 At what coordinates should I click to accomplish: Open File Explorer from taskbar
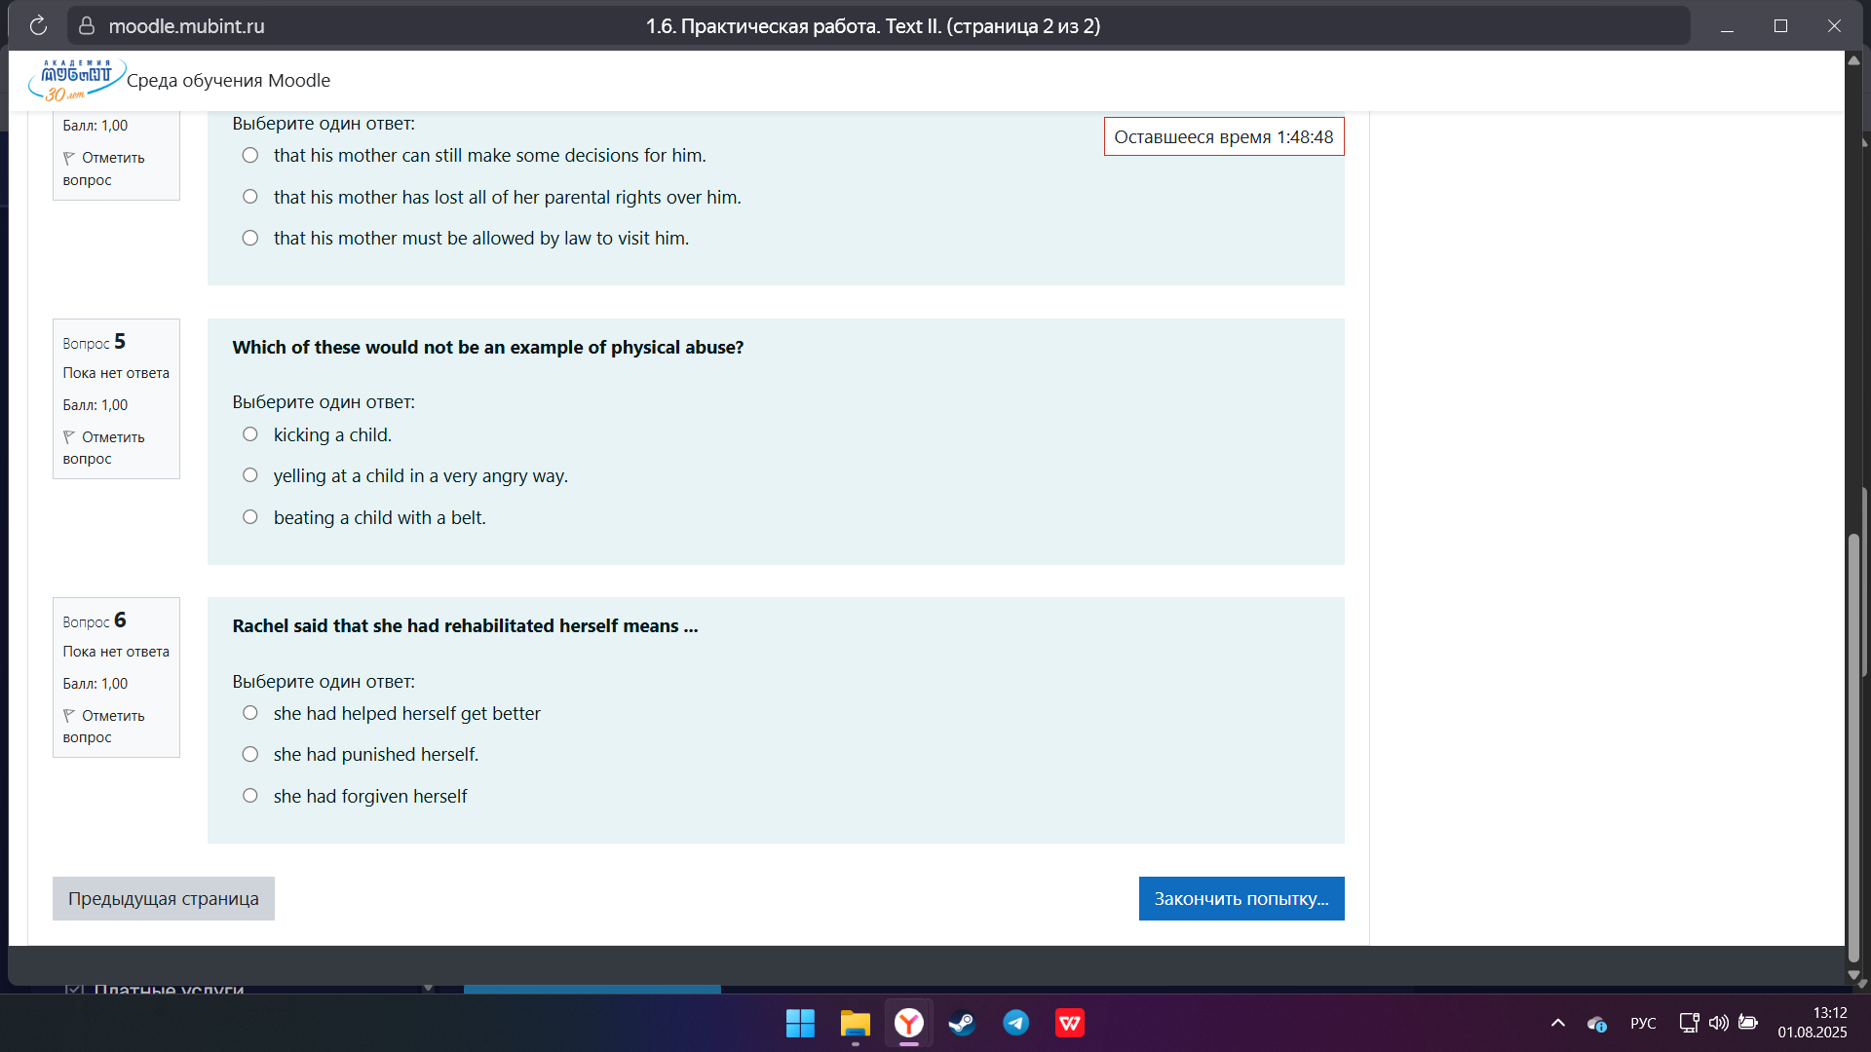click(x=855, y=1023)
